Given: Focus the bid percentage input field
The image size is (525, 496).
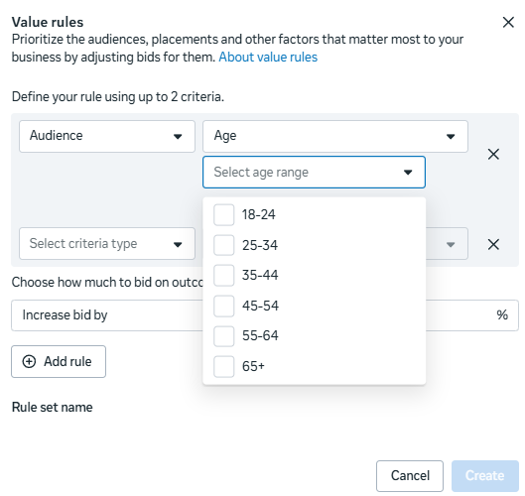Looking at the screenshot, I should tap(472, 315).
